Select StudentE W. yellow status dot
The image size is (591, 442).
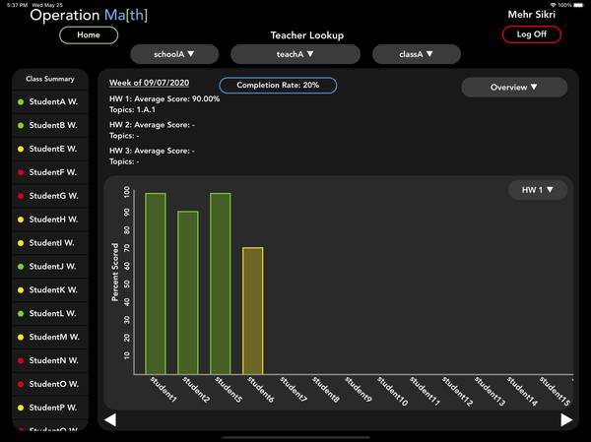click(21, 149)
